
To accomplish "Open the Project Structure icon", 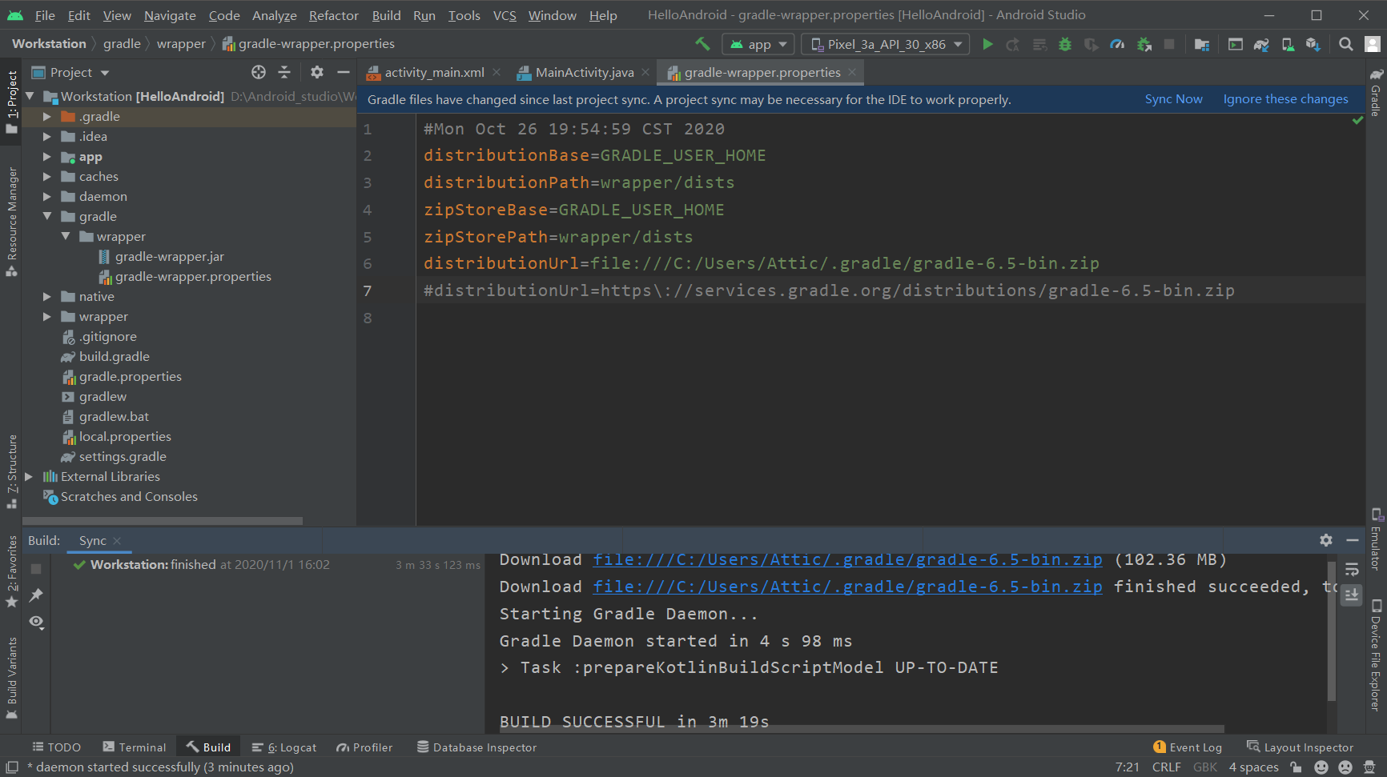I will pos(1202,44).
